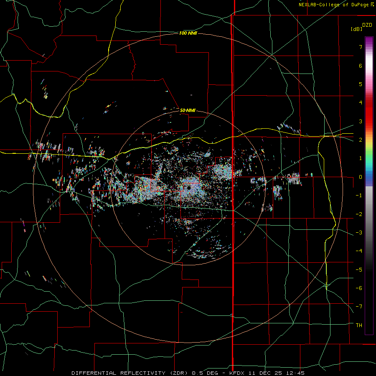Click the -2 value on the color scale
This screenshot has width=376, height=376.
[359, 214]
